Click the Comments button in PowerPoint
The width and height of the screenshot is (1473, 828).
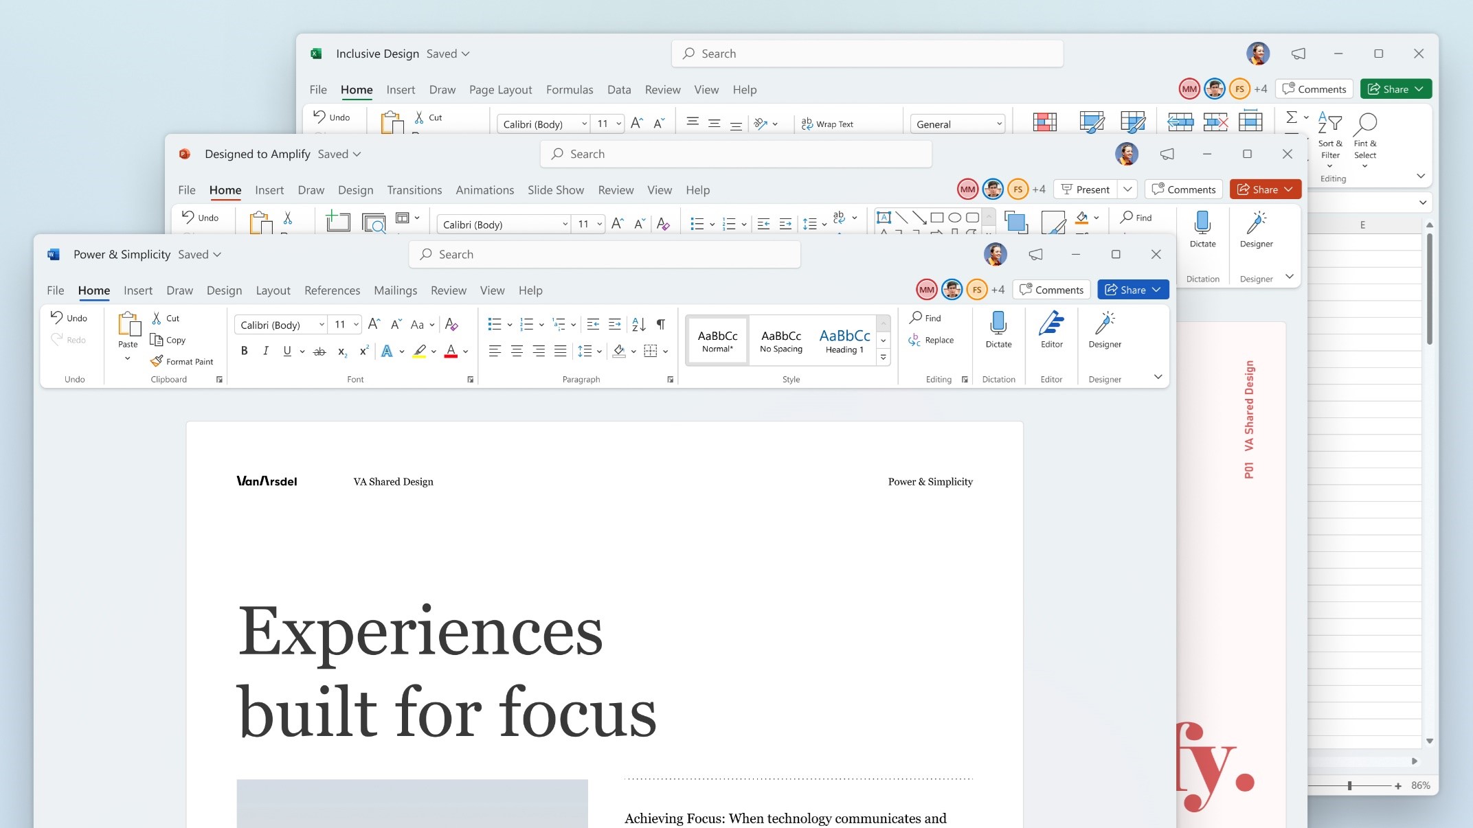(x=1184, y=189)
